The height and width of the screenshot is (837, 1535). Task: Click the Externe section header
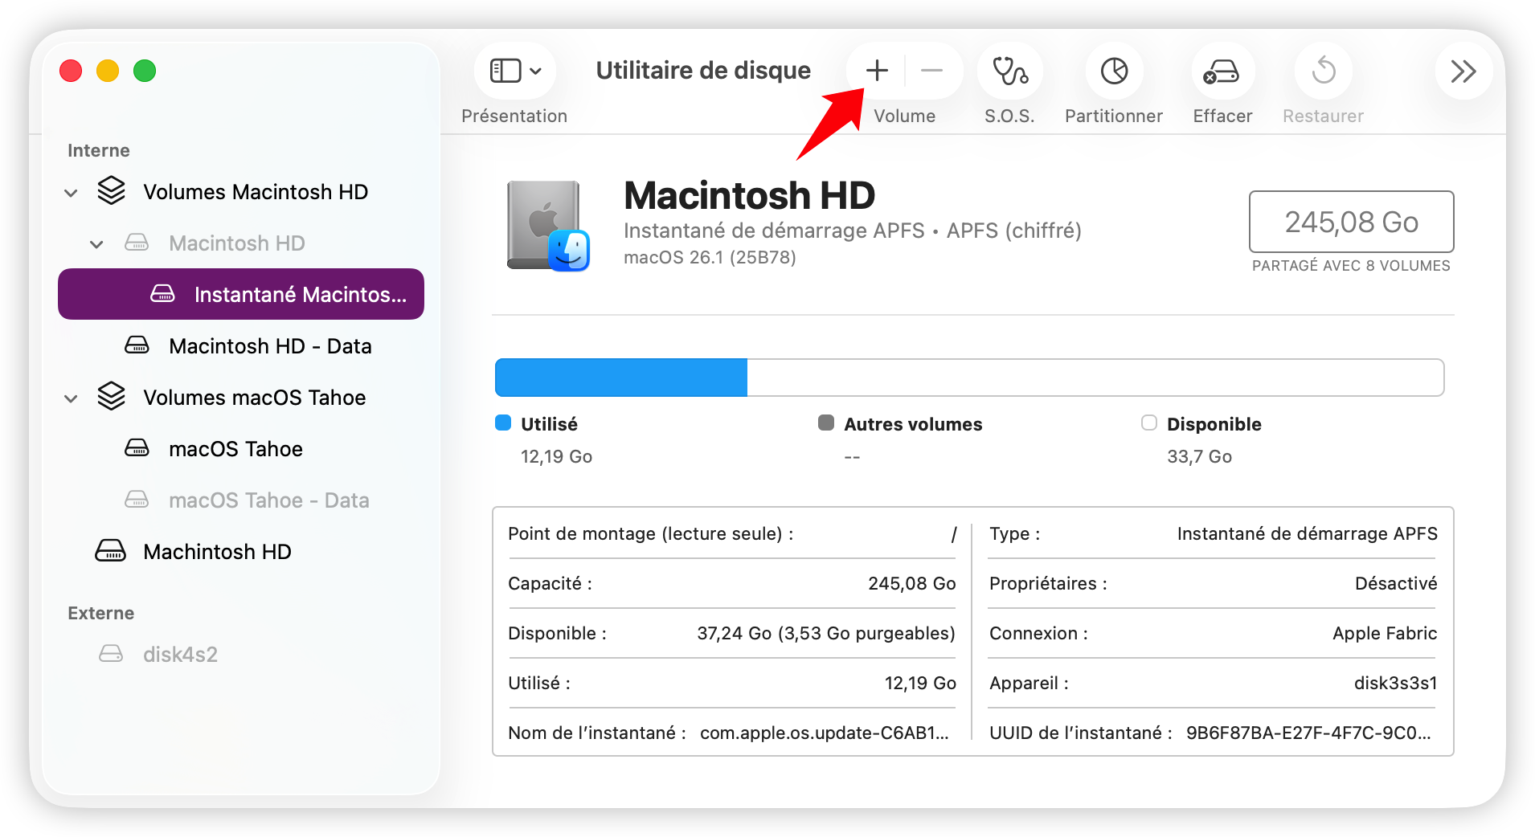pyautogui.click(x=100, y=614)
